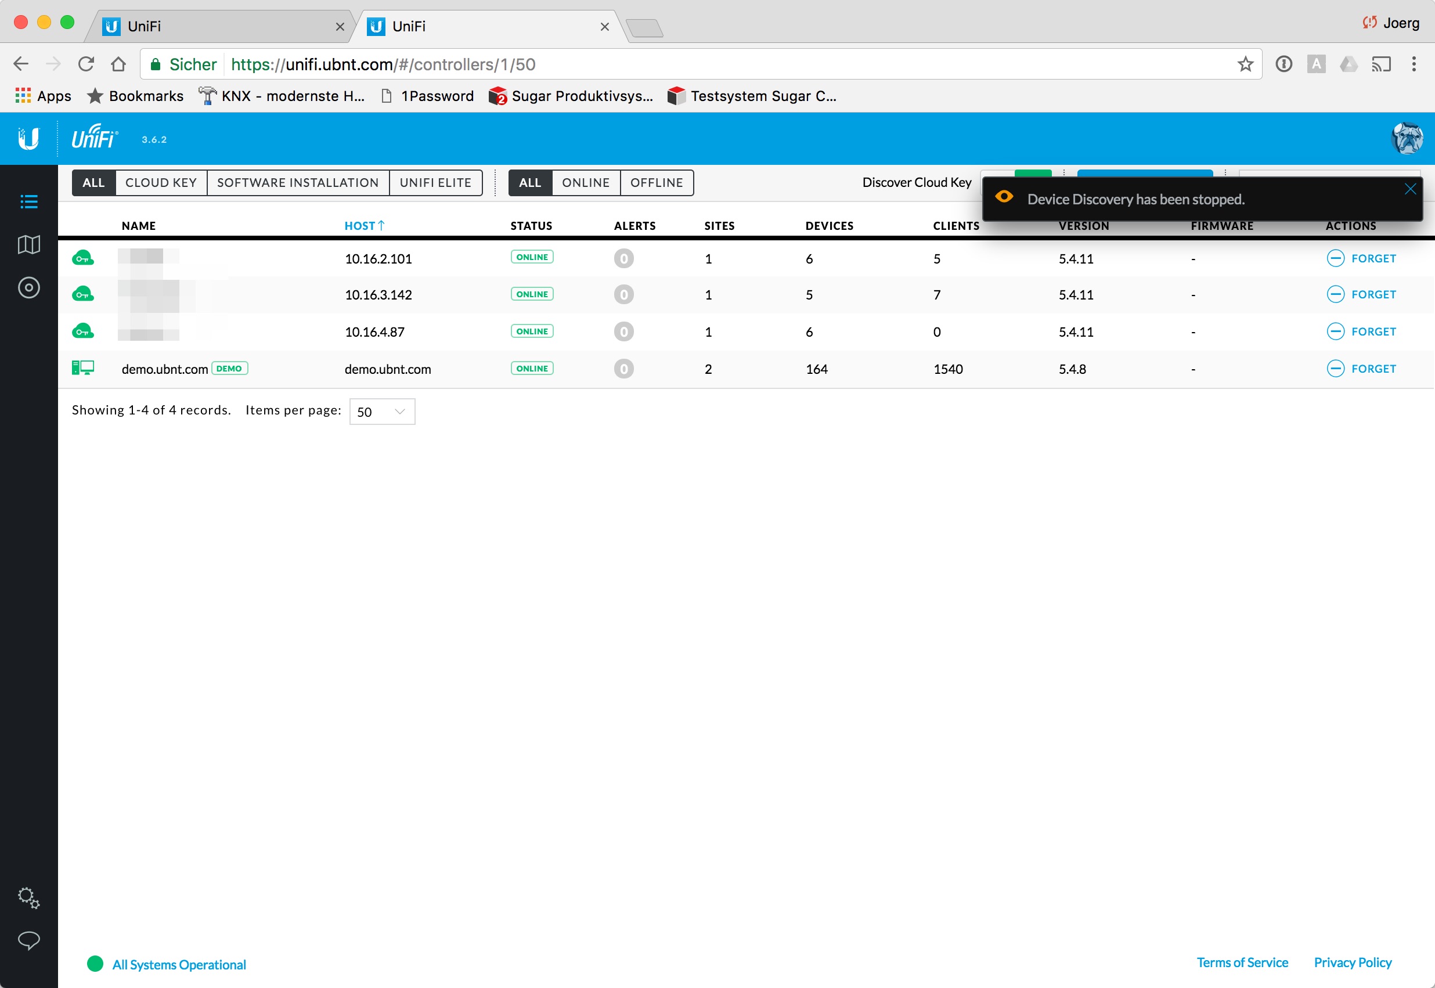Click cloud key icon for 10.16.2.101

[83, 258]
